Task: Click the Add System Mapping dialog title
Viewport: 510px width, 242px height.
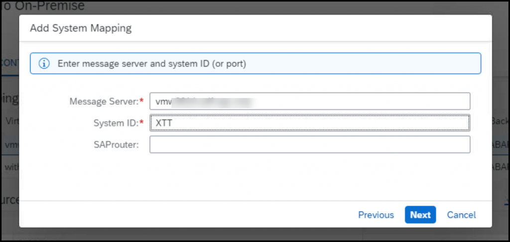Action: pyautogui.click(x=81, y=28)
